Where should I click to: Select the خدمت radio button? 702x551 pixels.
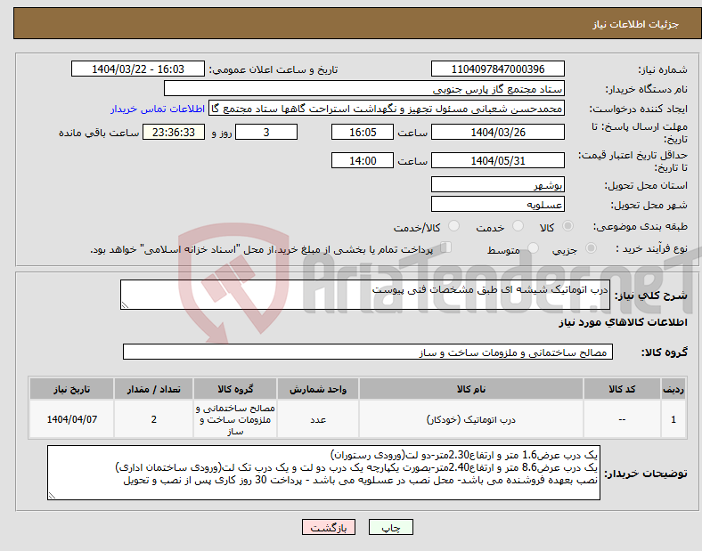[518, 226]
